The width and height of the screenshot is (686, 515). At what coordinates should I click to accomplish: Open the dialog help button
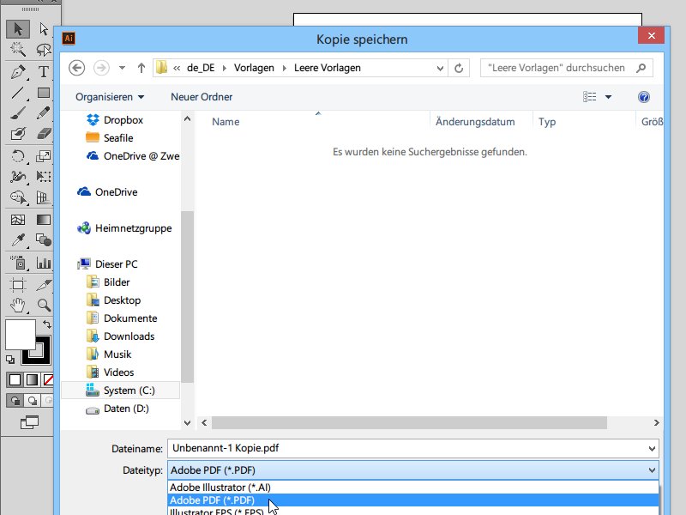pyautogui.click(x=644, y=97)
